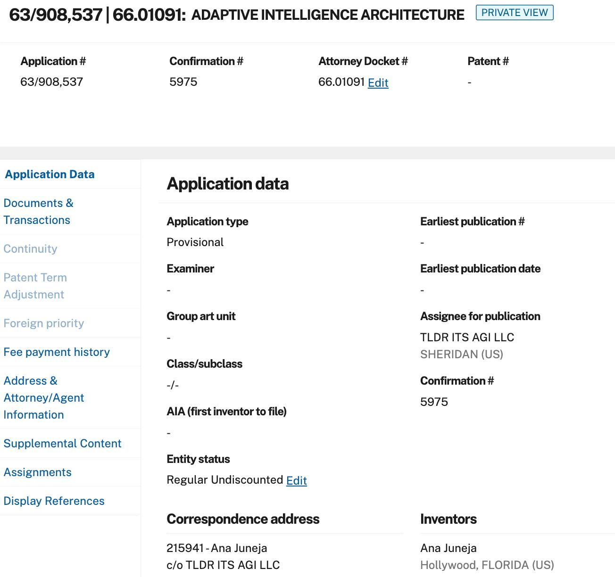Click the PRIVATE VIEW badge
Viewport: 615px width, 577px height.
pos(515,12)
